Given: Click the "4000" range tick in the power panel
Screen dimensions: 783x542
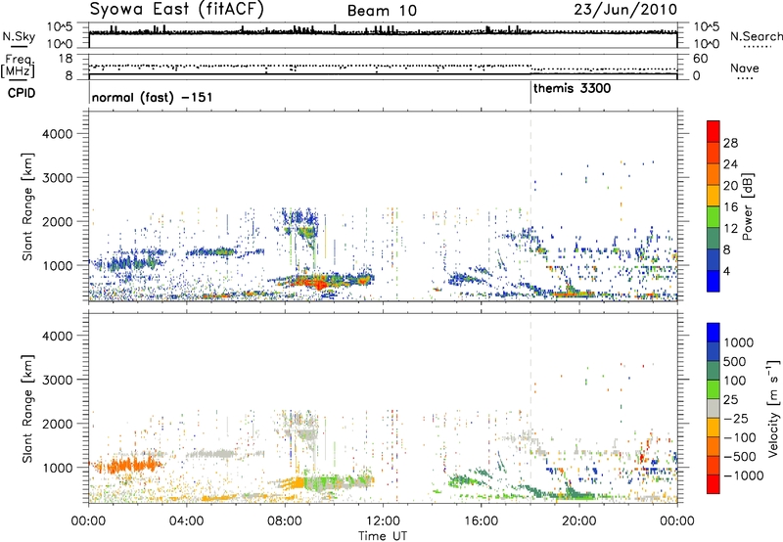Looking at the screenshot, I should 57,134.
